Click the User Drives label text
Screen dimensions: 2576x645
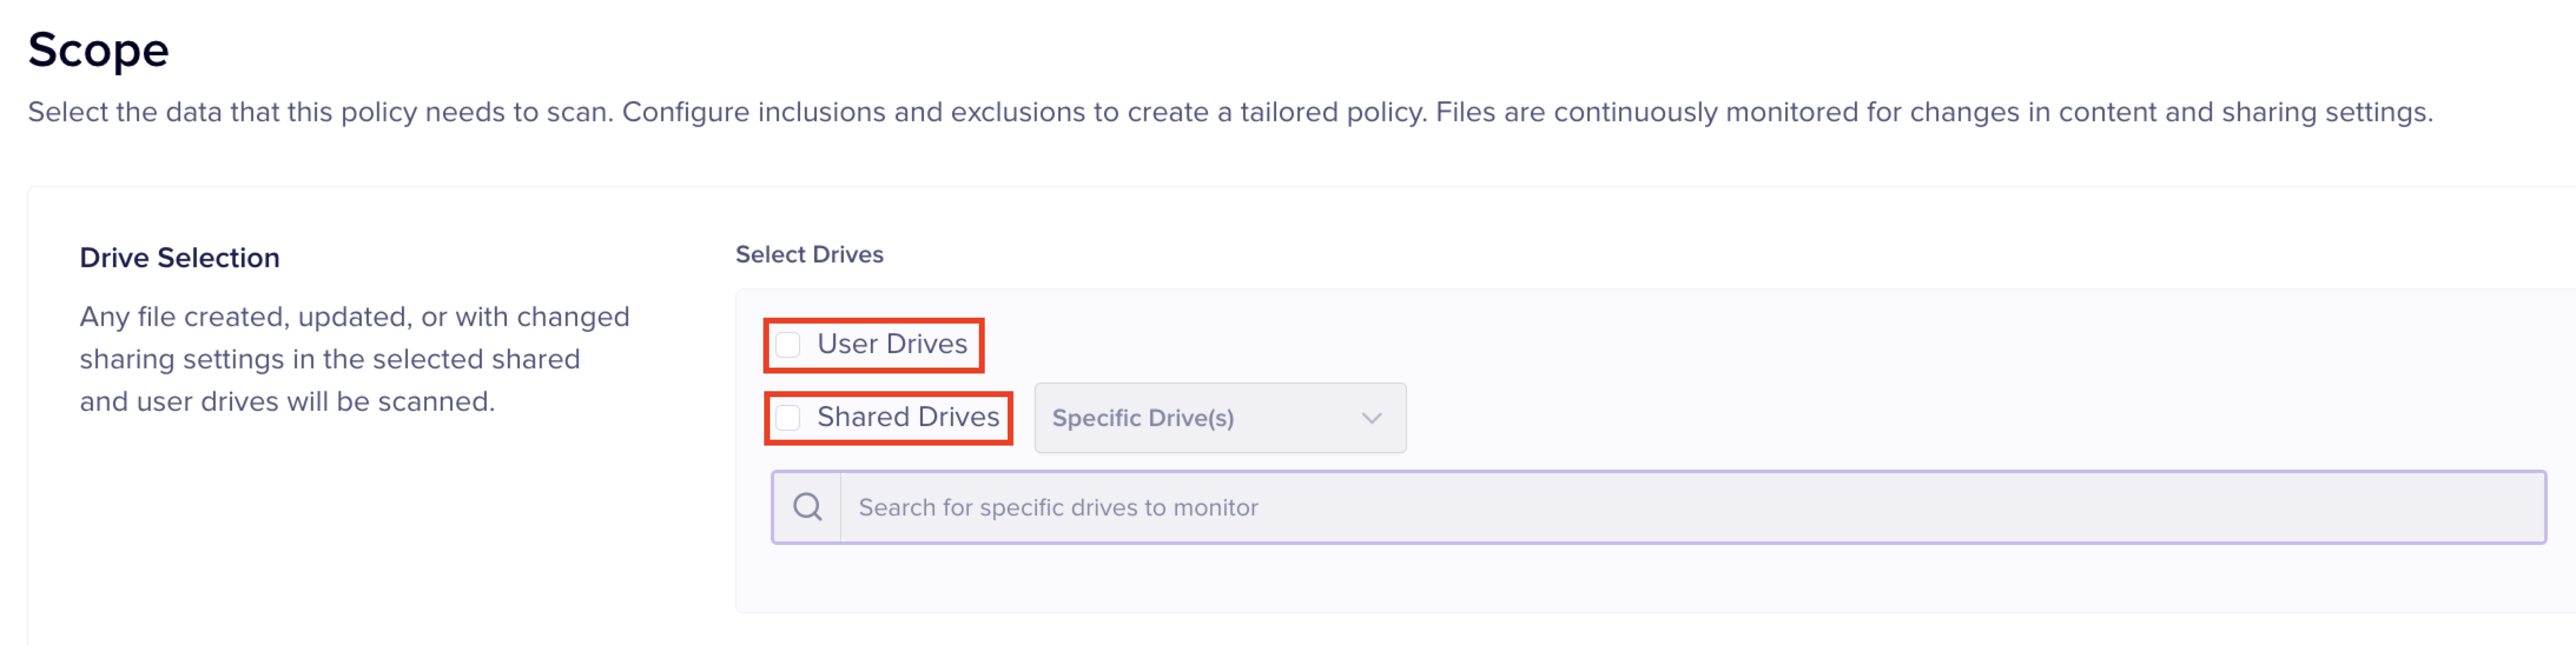pos(891,344)
